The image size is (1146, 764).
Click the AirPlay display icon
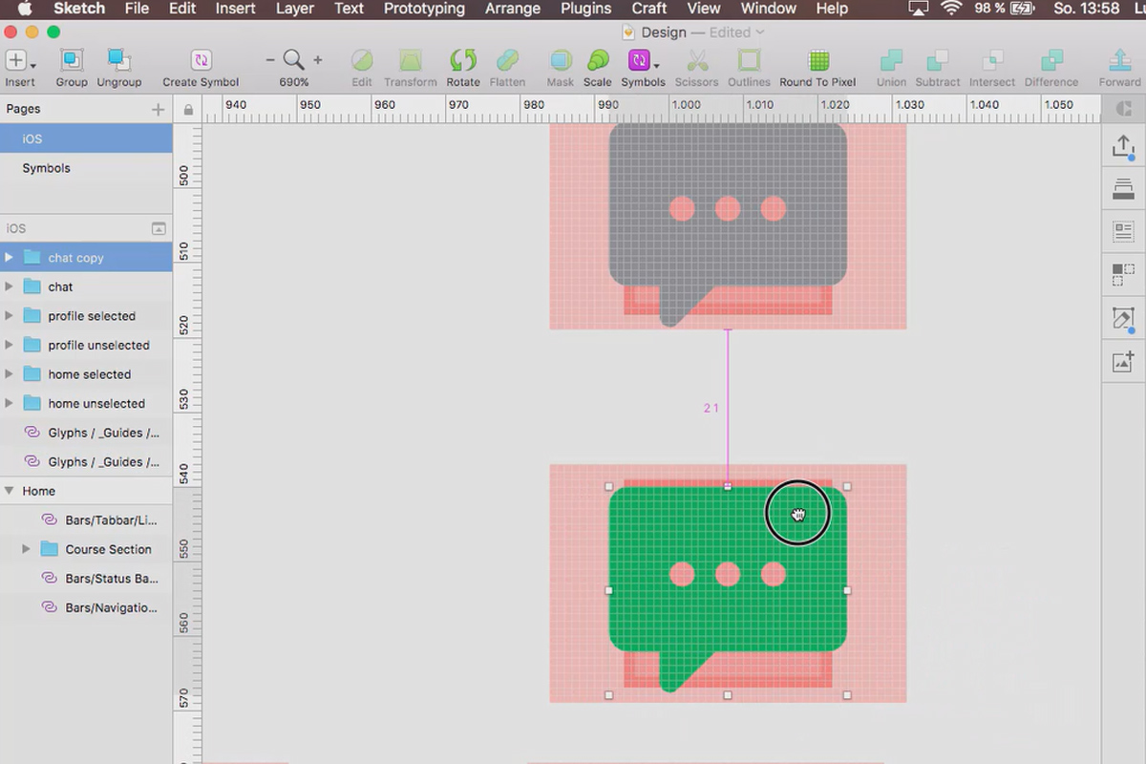[x=917, y=9]
